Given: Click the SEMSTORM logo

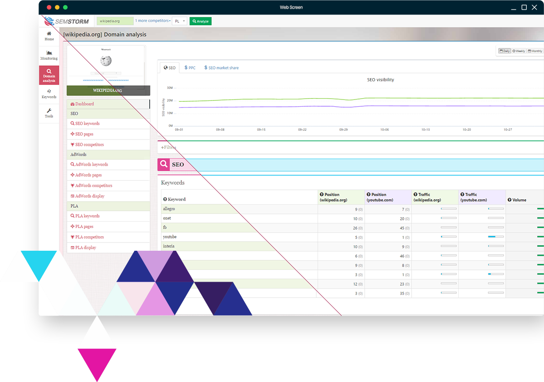Looking at the screenshot, I should (67, 21).
